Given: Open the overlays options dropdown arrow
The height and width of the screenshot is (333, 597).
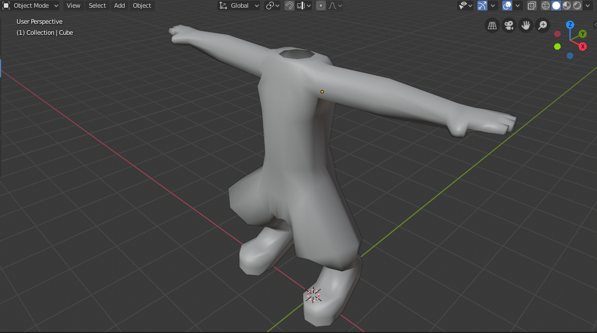Looking at the screenshot, I should point(518,6).
